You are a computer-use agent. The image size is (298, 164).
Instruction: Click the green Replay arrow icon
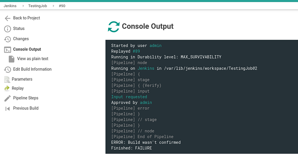pyautogui.click(x=7, y=88)
